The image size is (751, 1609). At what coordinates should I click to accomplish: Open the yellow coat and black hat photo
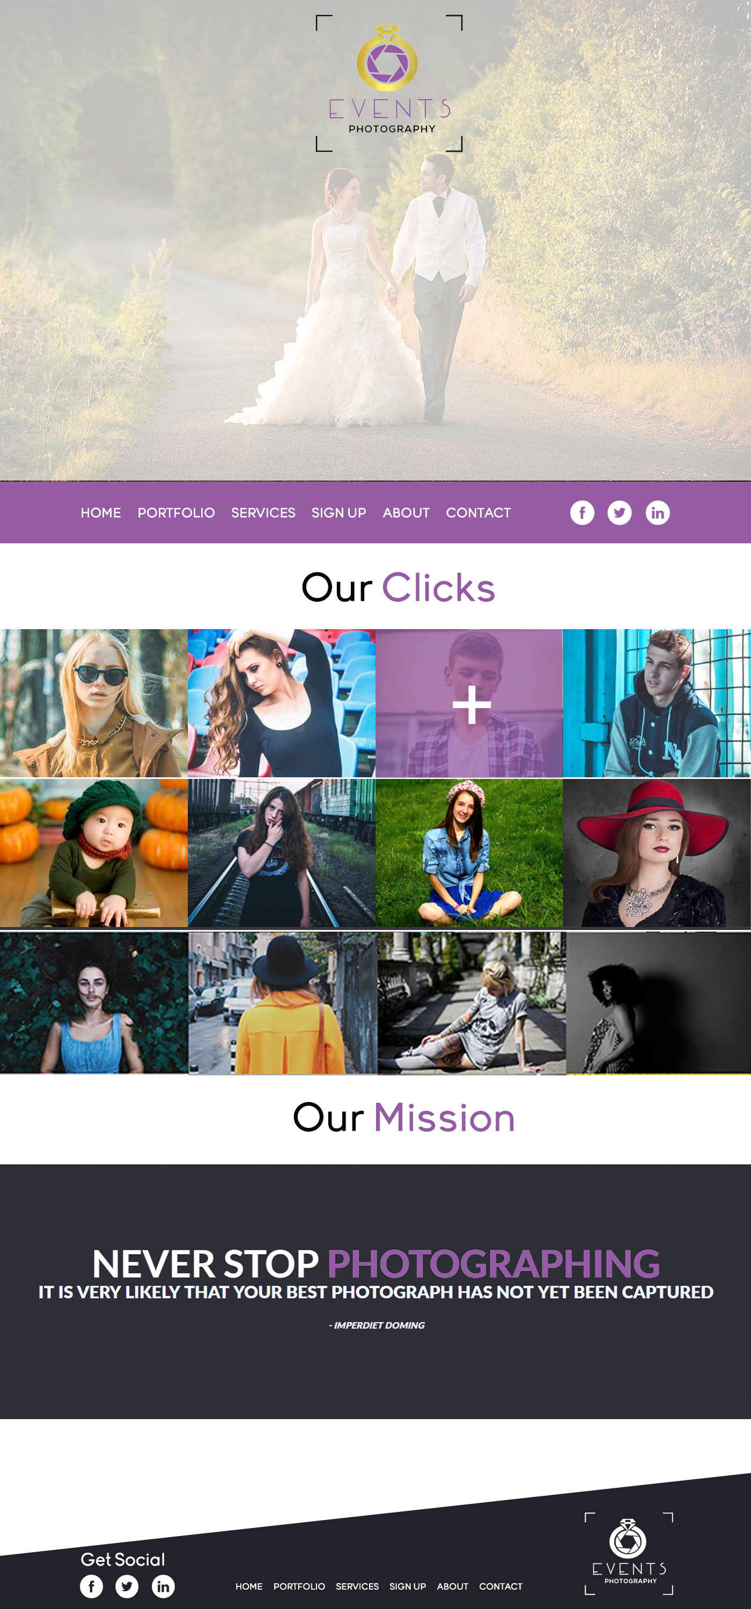pyautogui.click(x=282, y=1002)
